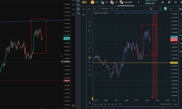This screenshot has height=109, width=182.
Task: Add a new symbol tab with plus
Action: point(139,2)
